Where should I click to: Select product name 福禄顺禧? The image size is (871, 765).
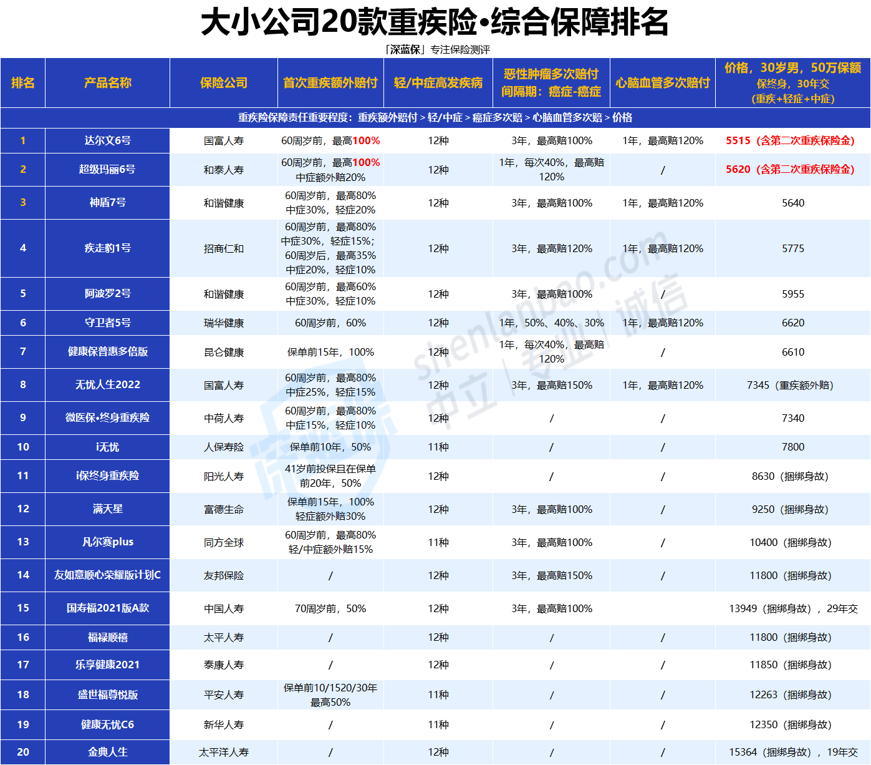(x=108, y=637)
